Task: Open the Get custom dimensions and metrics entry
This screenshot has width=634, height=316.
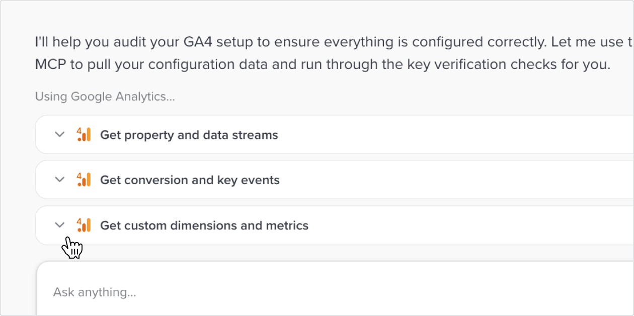Action: pyautogui.click(x=204, y=225)
